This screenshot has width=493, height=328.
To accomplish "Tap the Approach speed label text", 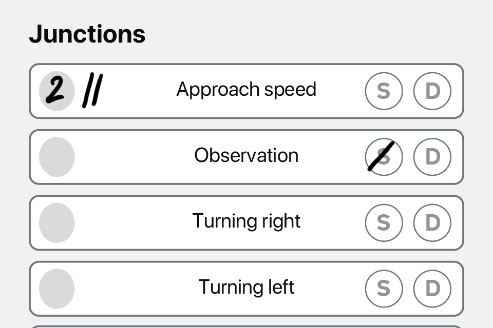I will point(246,89).
